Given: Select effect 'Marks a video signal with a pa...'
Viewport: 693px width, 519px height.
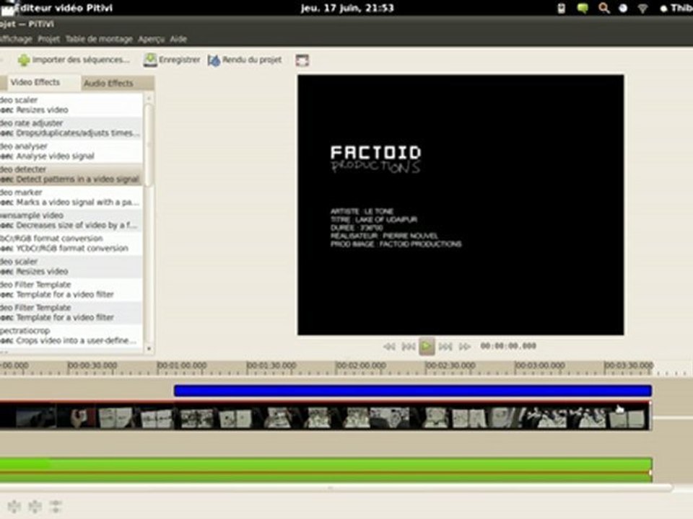Looking at the screenshot, I should point(71,198).
